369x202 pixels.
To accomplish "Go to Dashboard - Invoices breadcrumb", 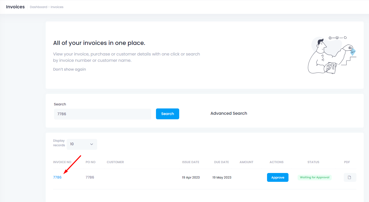I will pos(47,7).
